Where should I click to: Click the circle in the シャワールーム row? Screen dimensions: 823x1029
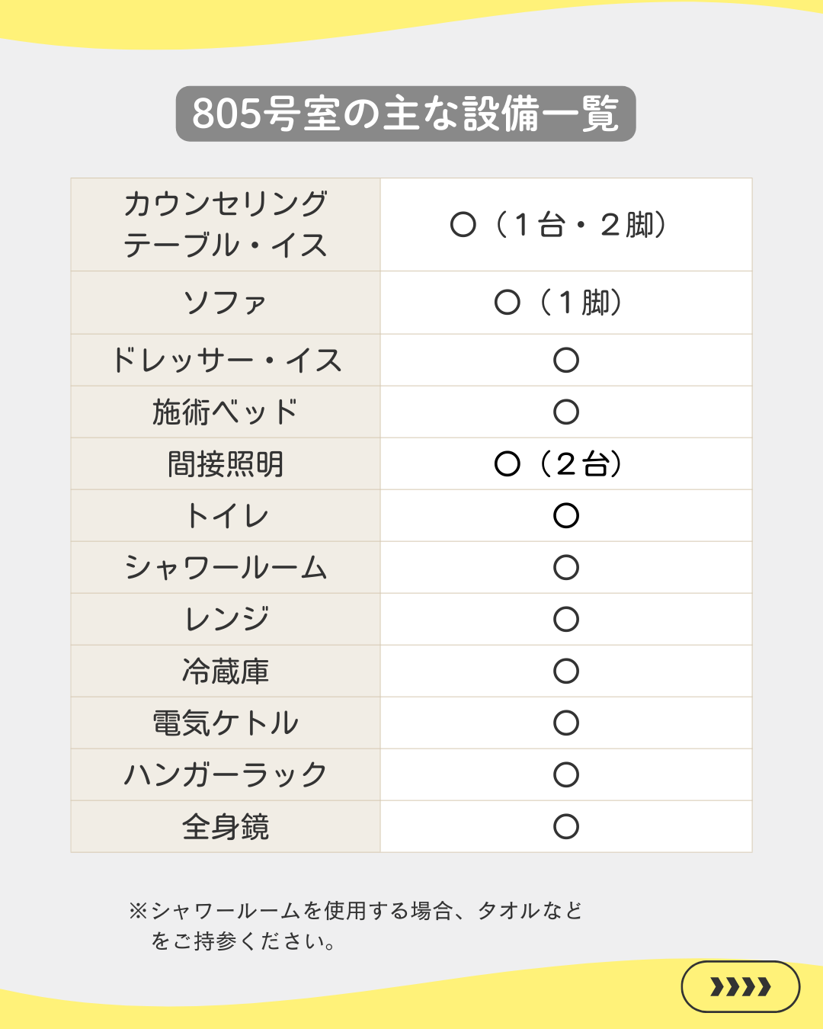(x=566, y=568)
